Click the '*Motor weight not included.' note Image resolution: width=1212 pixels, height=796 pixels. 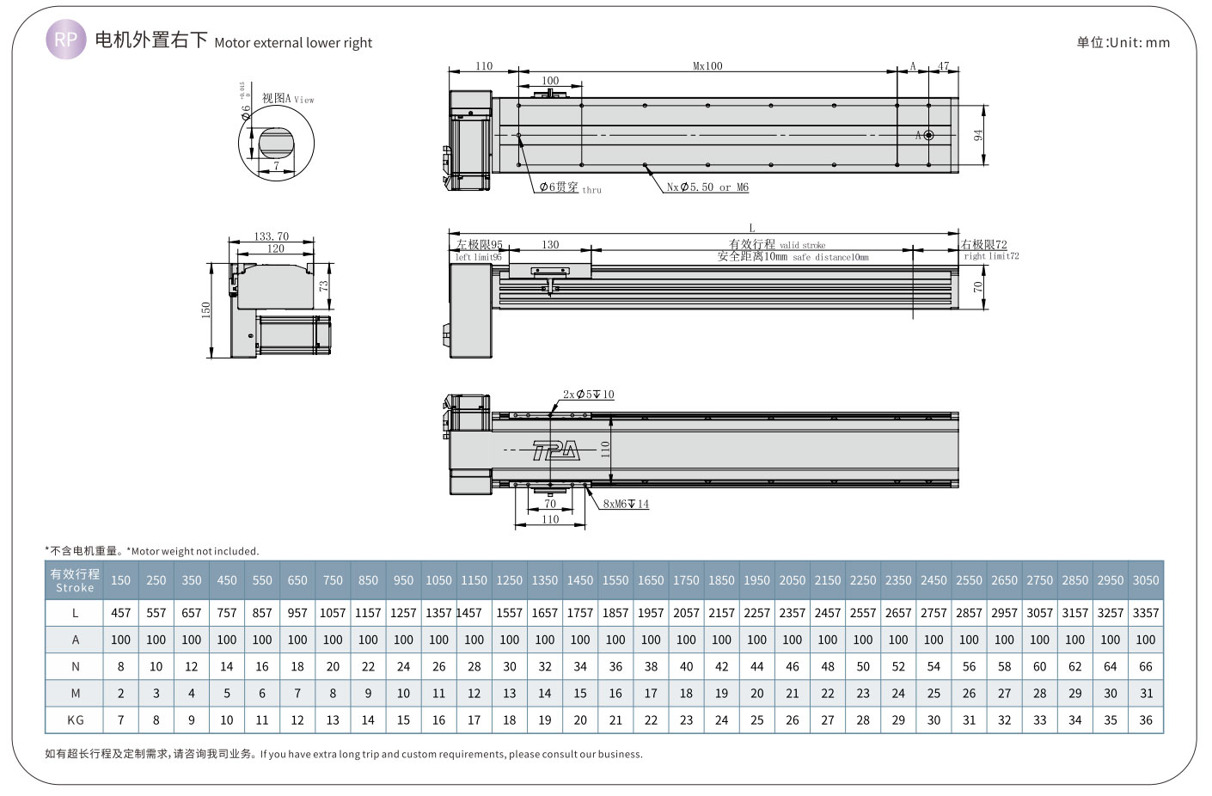point(193,551)
